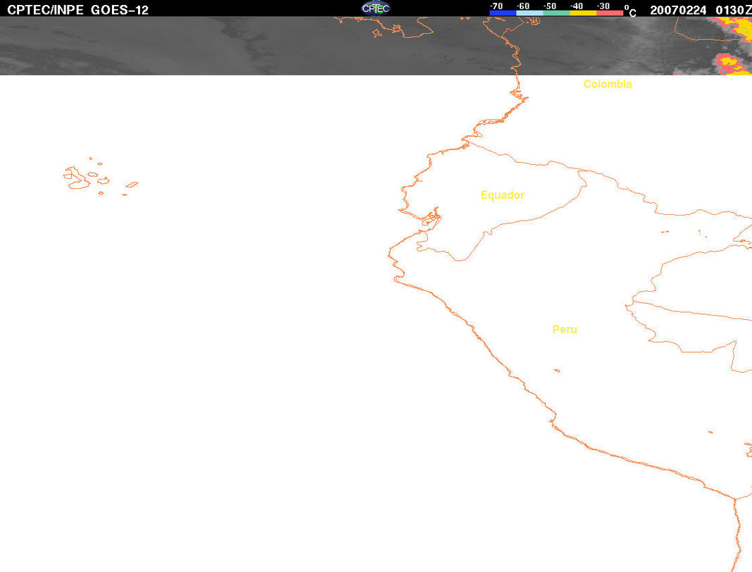Click the CPTEC/INPE GOES-12 title text
The width and height of the screenshot is (752, 572).
point(77,10)
